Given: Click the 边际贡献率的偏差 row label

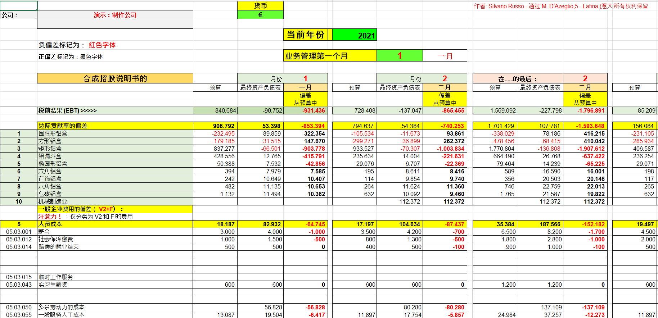Looking at the screenshot, I should click(115, 126).
